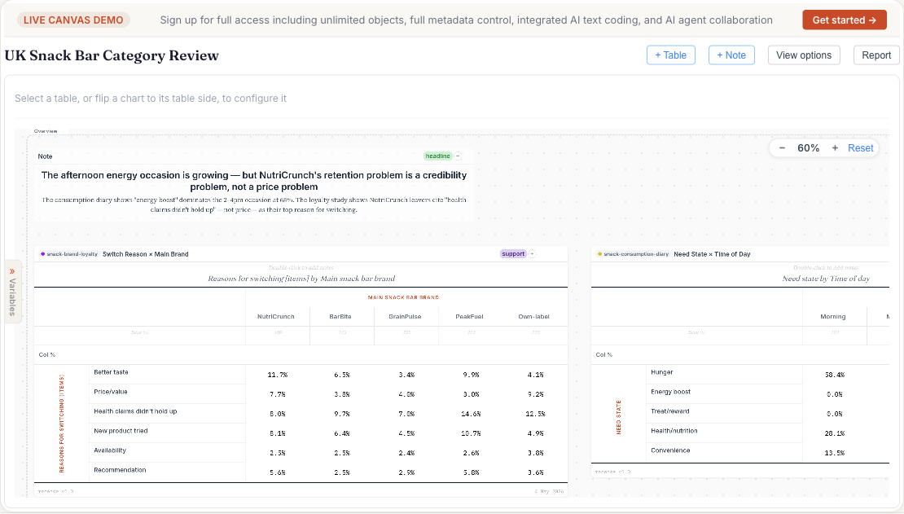Click the Need state by Time of day subtitle

826,279
